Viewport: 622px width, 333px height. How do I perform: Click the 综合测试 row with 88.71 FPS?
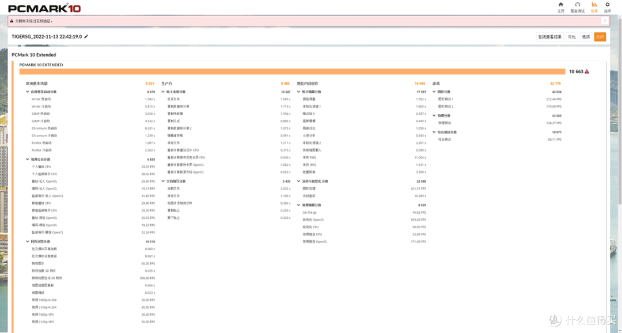pos(500,139)
